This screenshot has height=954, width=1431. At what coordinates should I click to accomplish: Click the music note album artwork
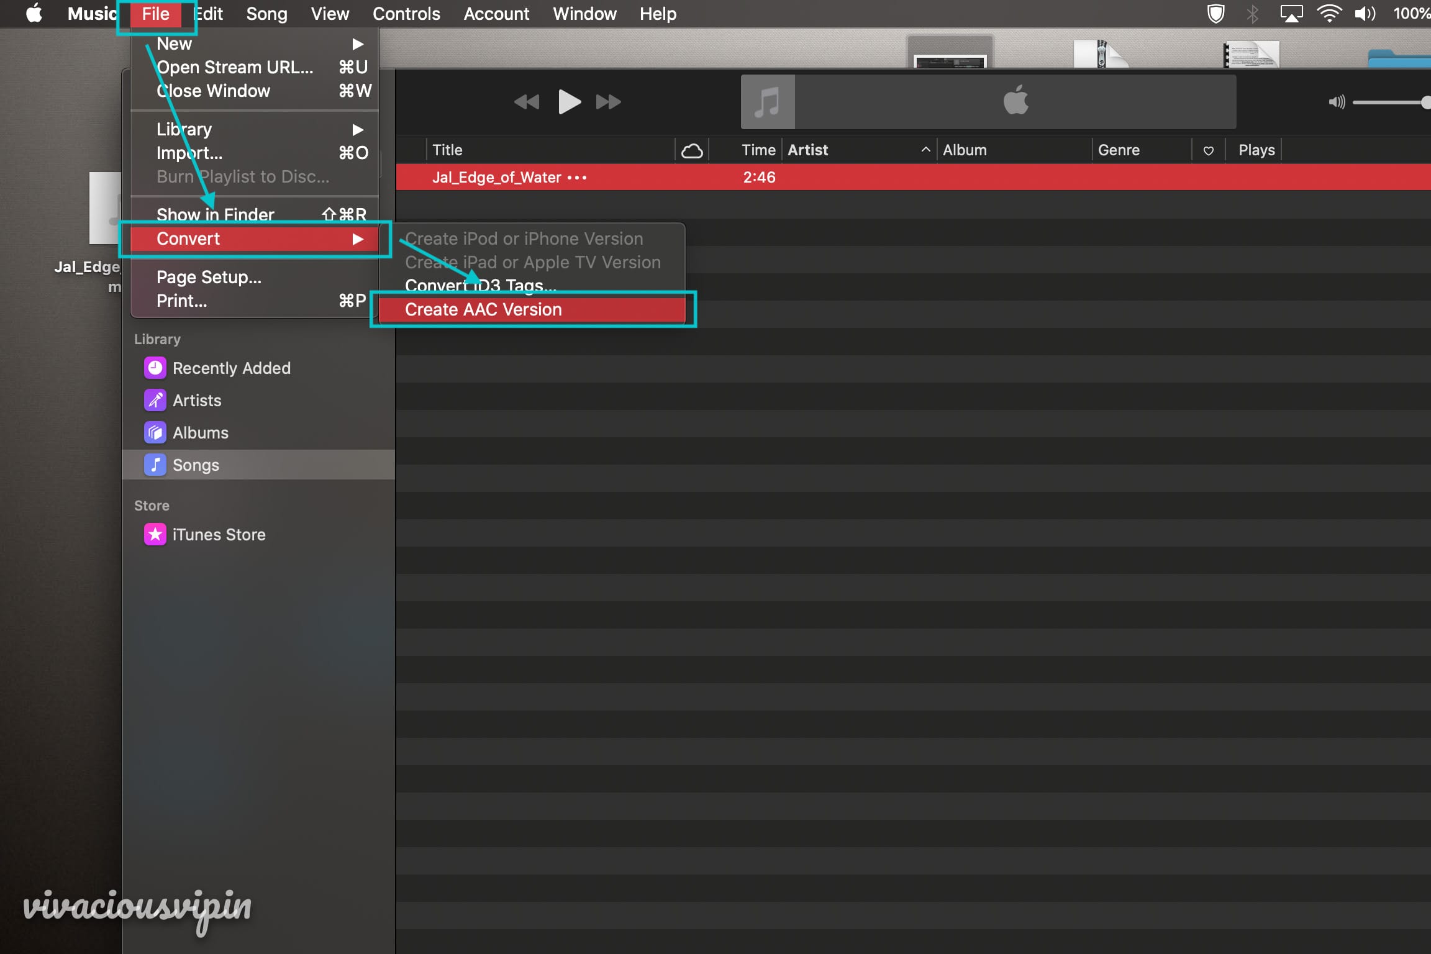tap(768, 102)
